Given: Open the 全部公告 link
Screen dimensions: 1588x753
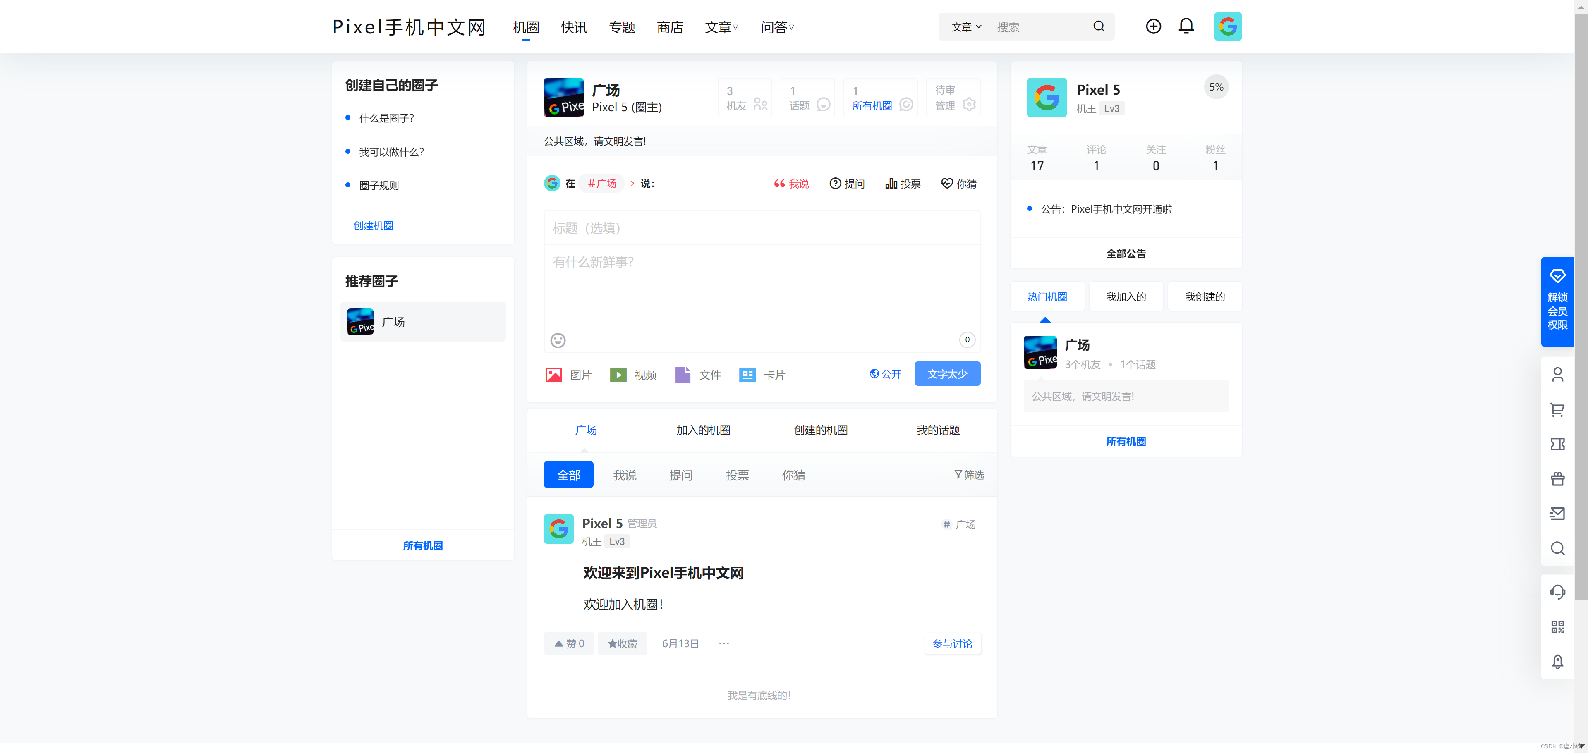Looking at the screenshot, I should pos(1126,253).
